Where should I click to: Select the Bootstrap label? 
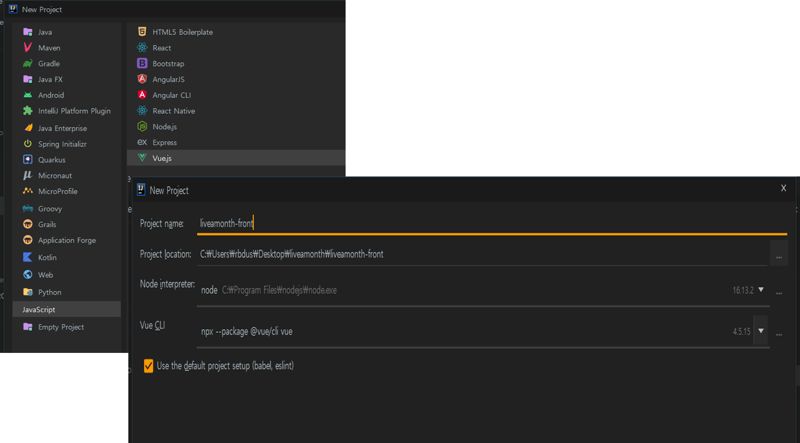tap(168, 63)
